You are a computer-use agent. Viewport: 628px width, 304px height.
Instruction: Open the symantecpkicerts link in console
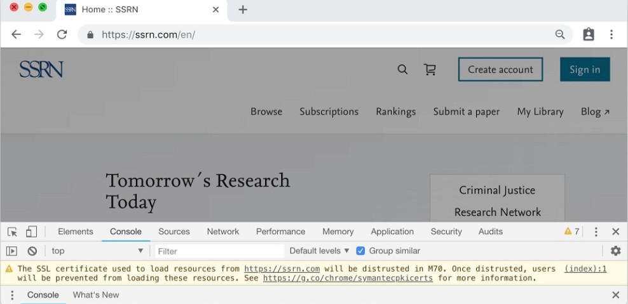(348, 278)
